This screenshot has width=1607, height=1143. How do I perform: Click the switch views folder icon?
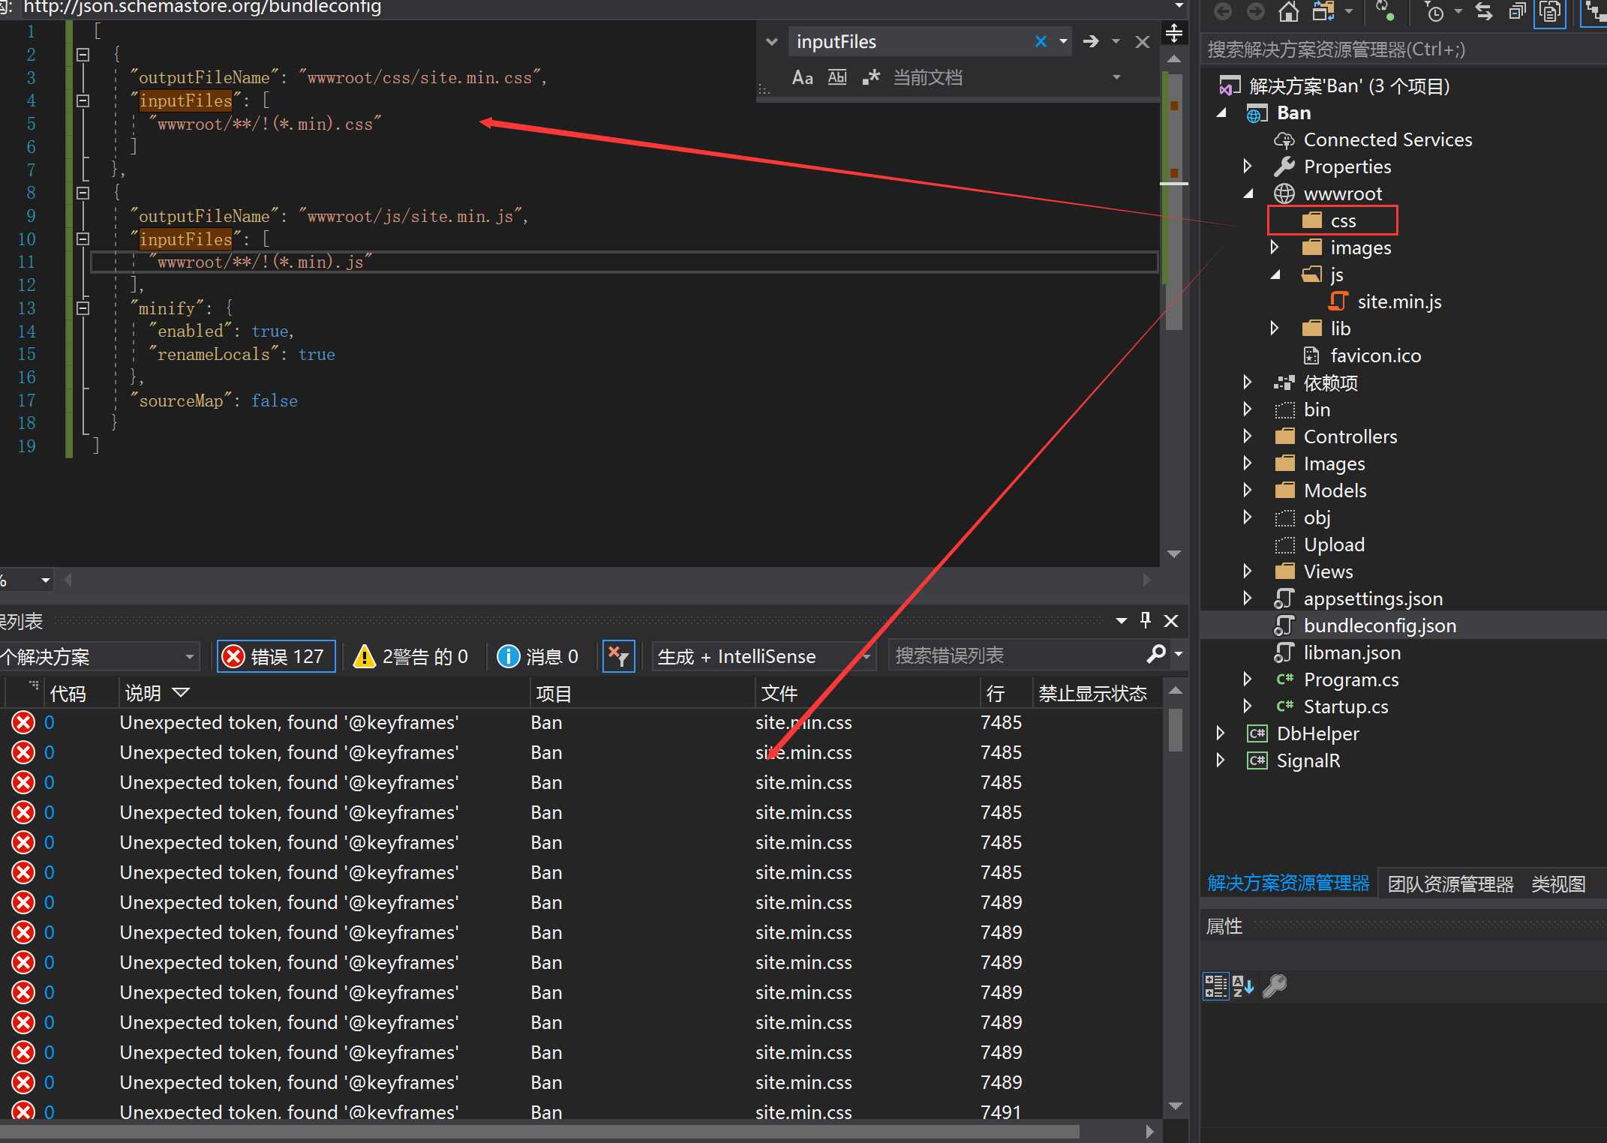coord(1323,11)
